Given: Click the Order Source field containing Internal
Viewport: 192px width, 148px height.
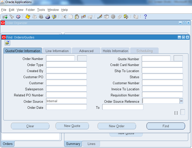Looking at the screenshot, I should (x=66, y=101).
